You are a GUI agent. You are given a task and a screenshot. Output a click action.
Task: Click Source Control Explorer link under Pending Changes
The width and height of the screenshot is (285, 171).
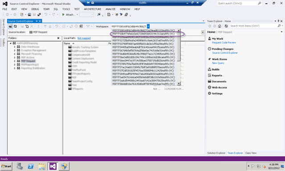tap(225, 53)
